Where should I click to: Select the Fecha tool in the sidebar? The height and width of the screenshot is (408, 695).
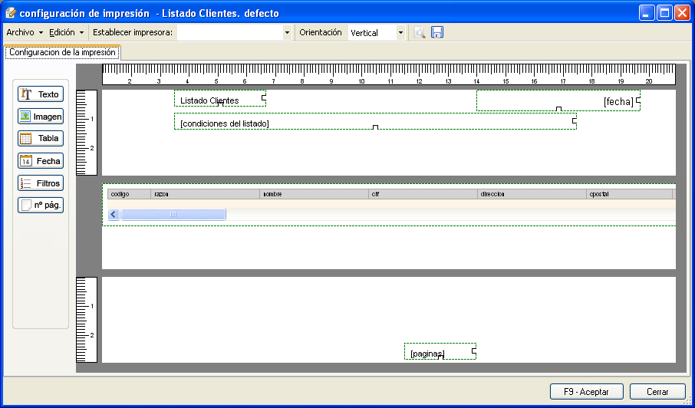[x=41, y=161]
